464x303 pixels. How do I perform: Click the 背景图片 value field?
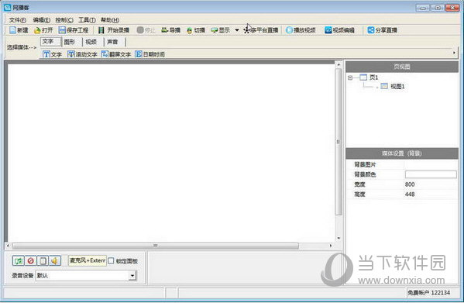coord(431,164)
